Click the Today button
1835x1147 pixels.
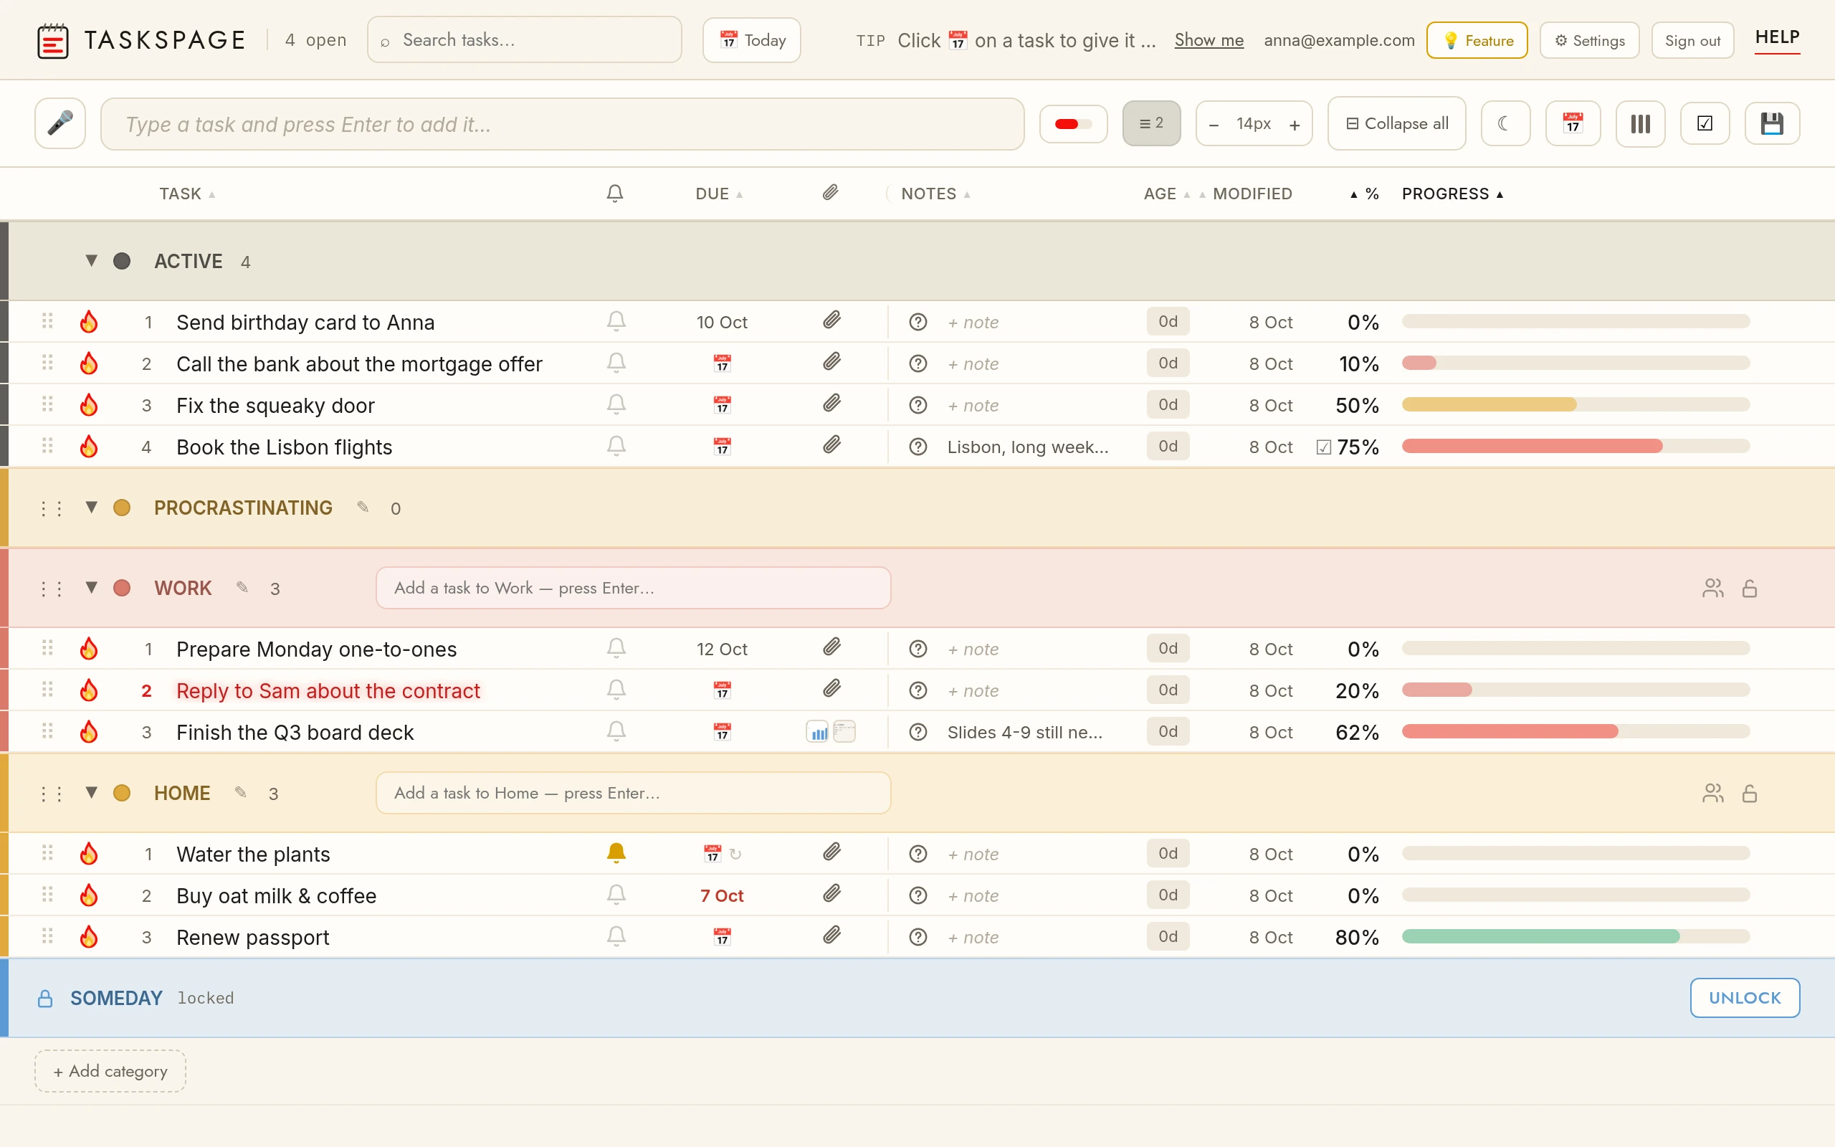coord(751,40)
